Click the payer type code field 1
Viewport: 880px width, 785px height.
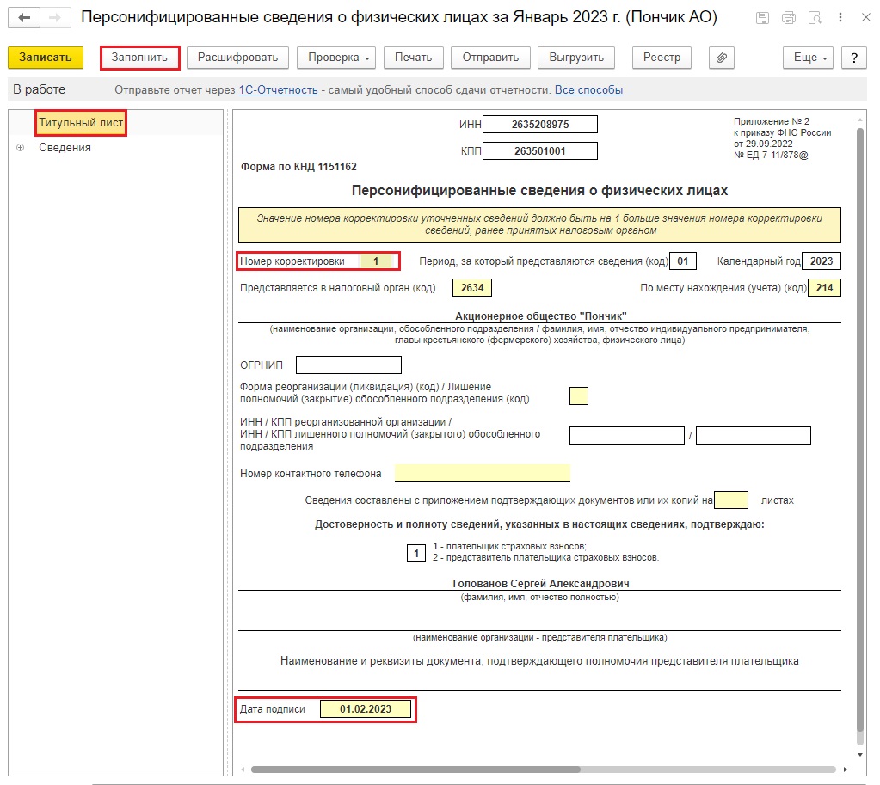(415, 553)
